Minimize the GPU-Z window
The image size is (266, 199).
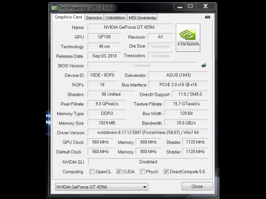180,7
